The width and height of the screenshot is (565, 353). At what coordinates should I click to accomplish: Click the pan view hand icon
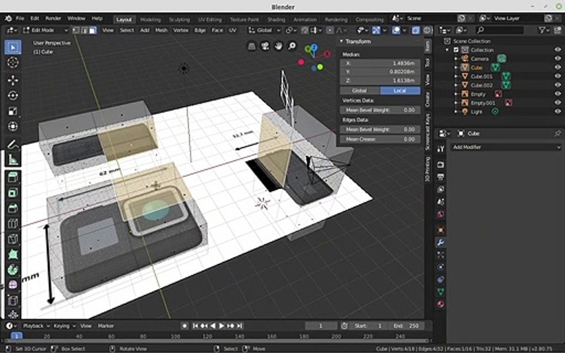(278, 46)
